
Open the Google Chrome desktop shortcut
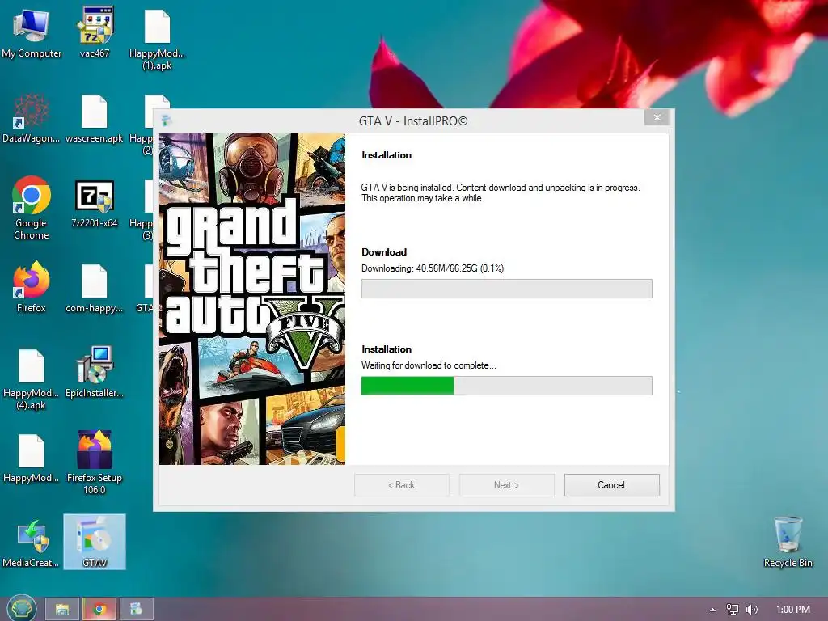(x=32, y=208)
